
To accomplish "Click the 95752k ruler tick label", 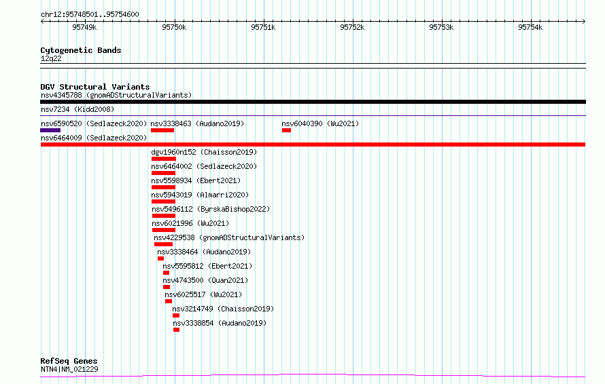I will (352, 27).
